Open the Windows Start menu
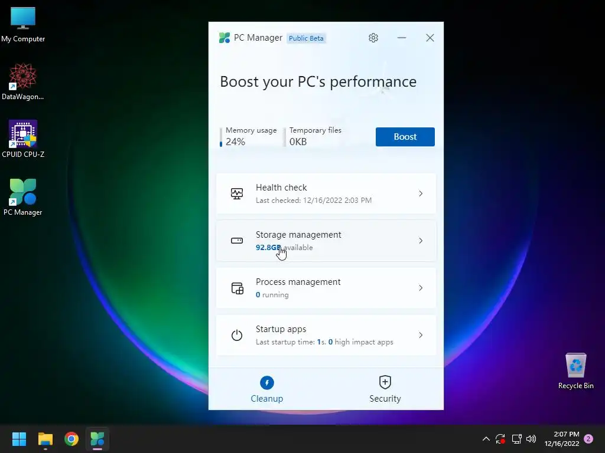The width and height of the screenshot is (605, 453). click(19, 439)
